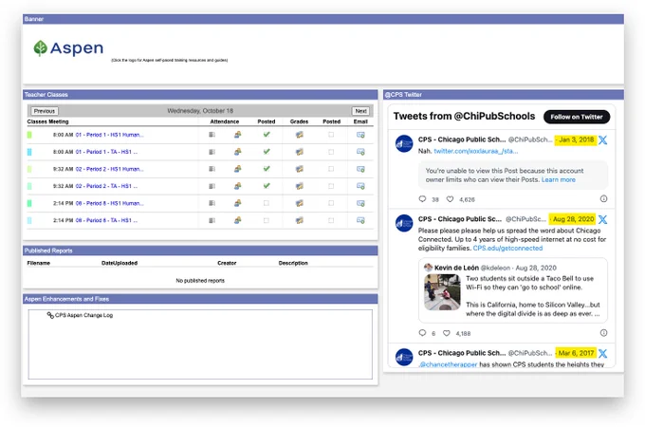This screenshot has width=645, height=427.
Task: Open the 2:14 PM 08 - Period 8 - HS1 Human class link
Action: (x=109, y=203)
